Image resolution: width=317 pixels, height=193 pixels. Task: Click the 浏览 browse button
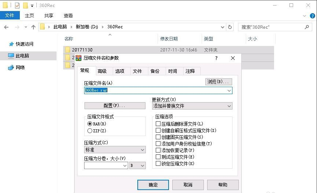[x=219, y=82]
